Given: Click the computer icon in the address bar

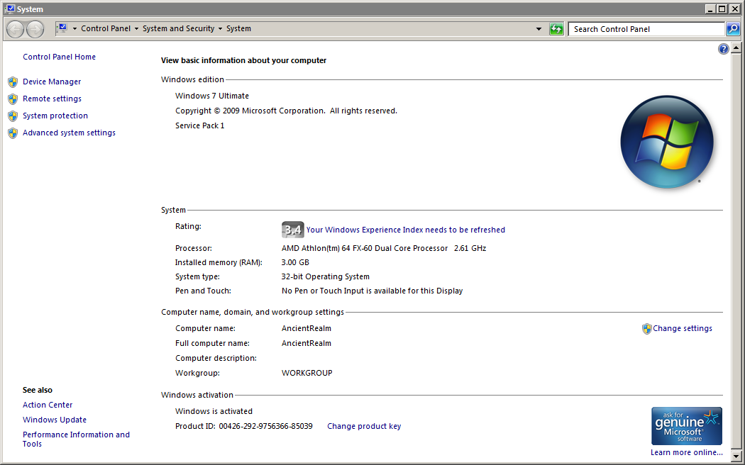Looking at the screenshot, I should click(62, 28).
